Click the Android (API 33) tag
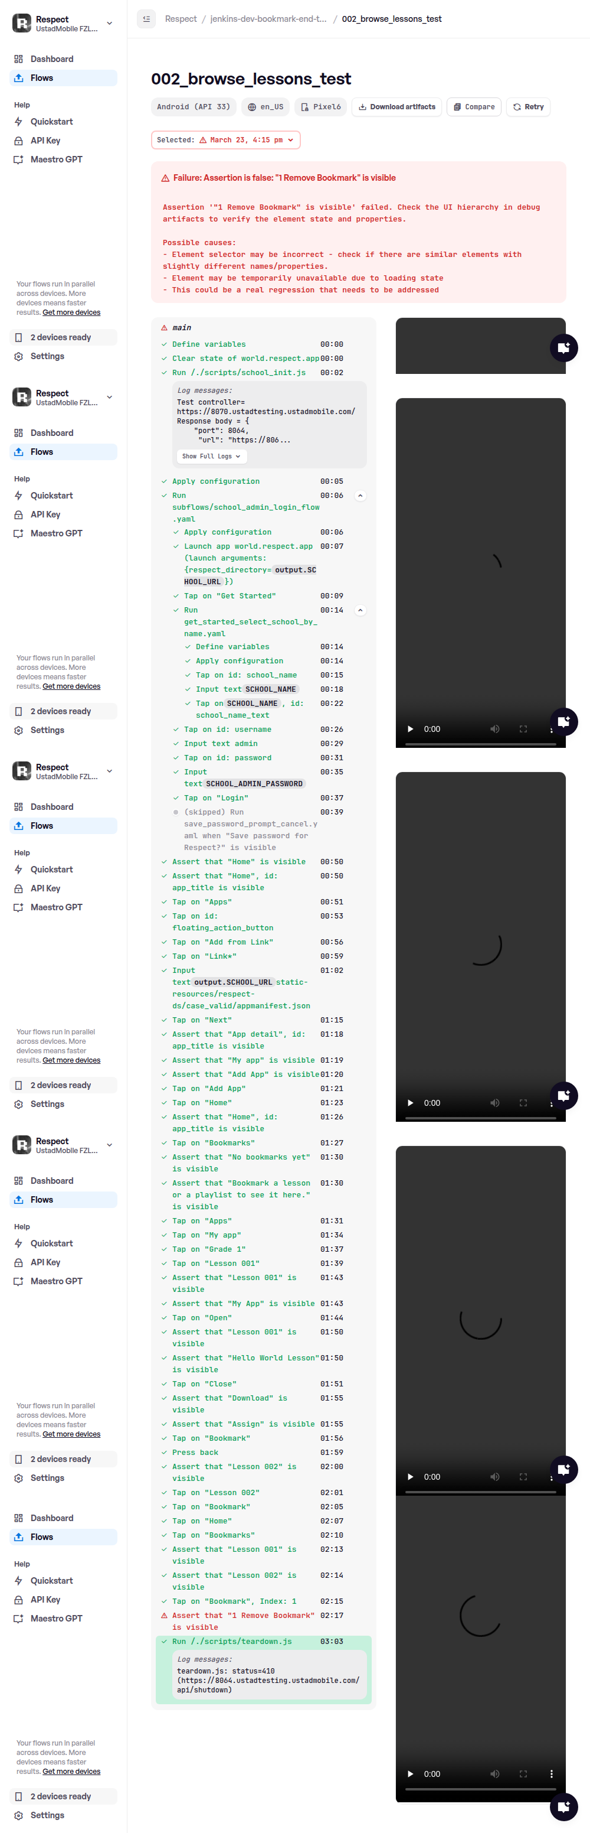 pos(194,107)
